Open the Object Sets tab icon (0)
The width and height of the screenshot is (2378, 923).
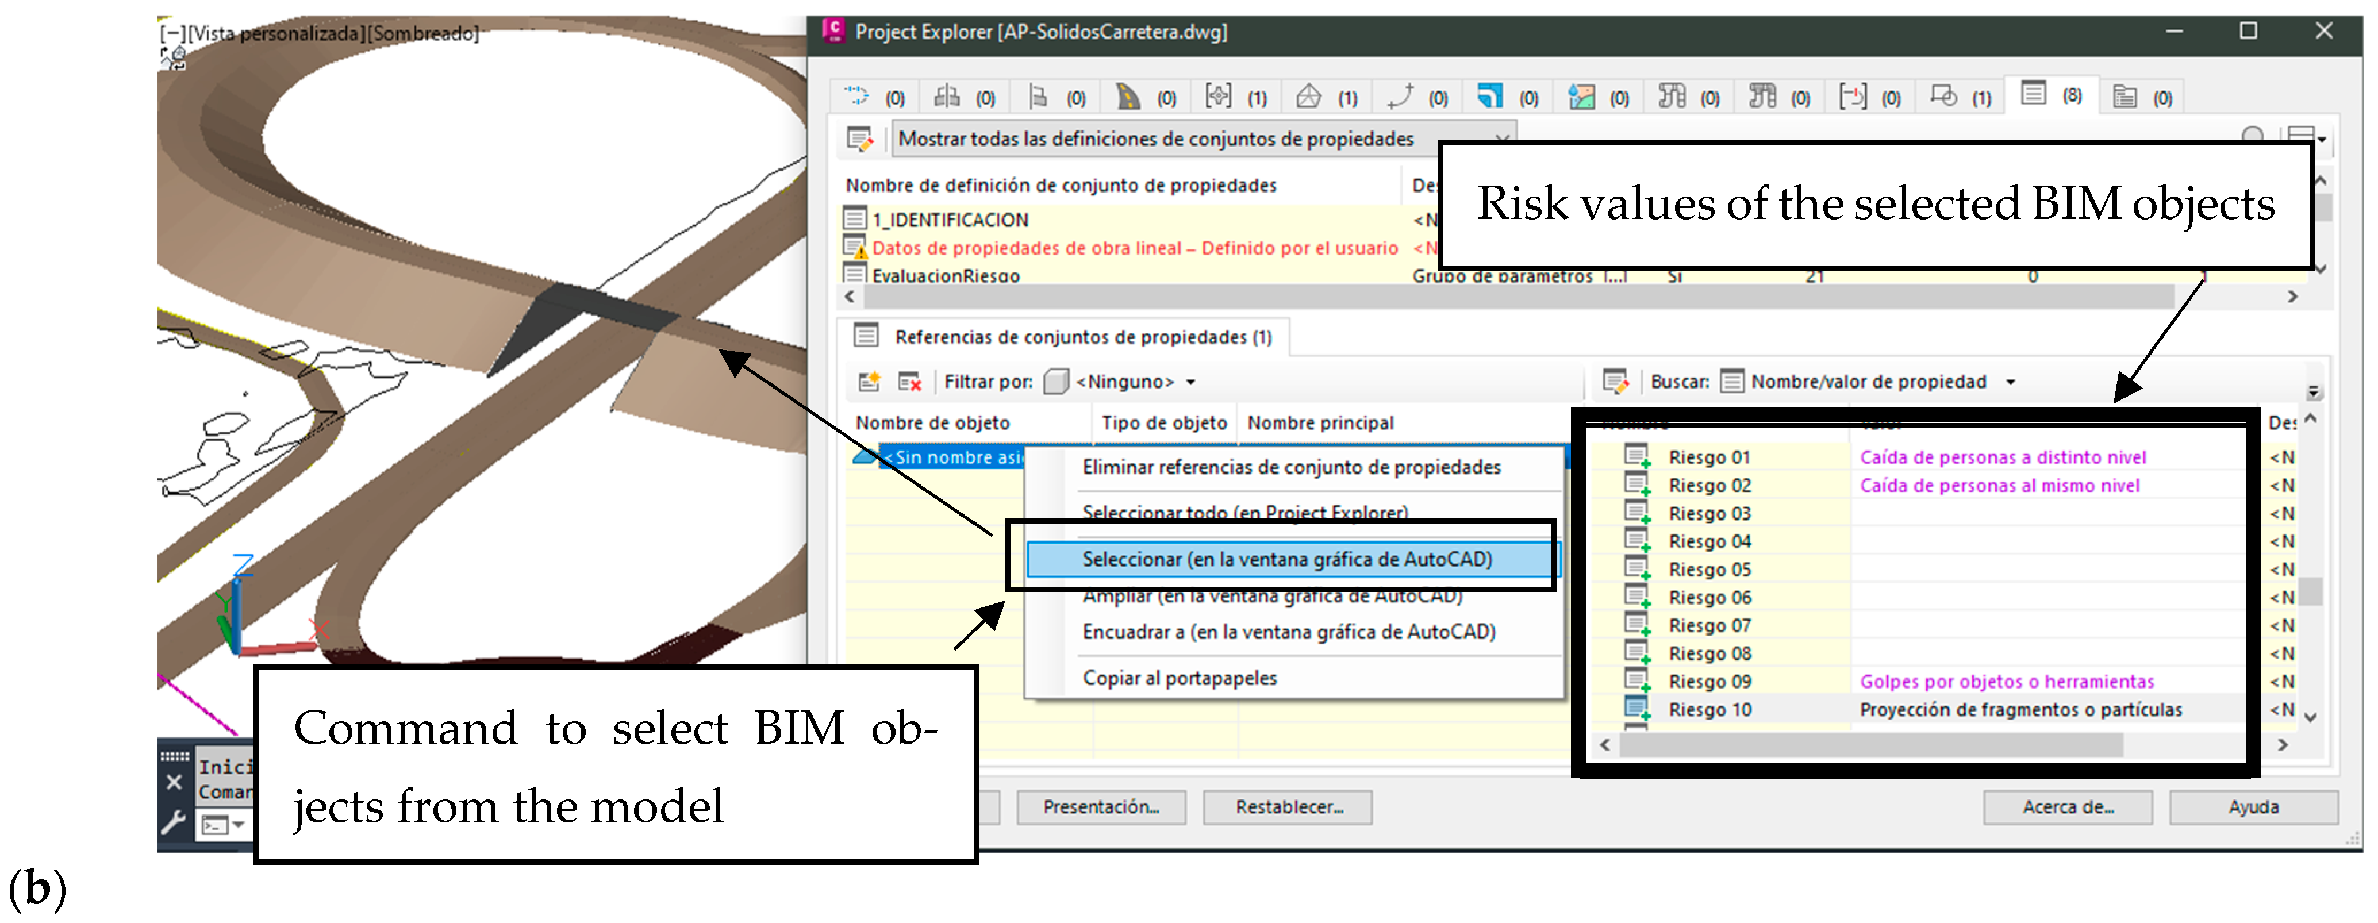click(x=2125, y=96)
